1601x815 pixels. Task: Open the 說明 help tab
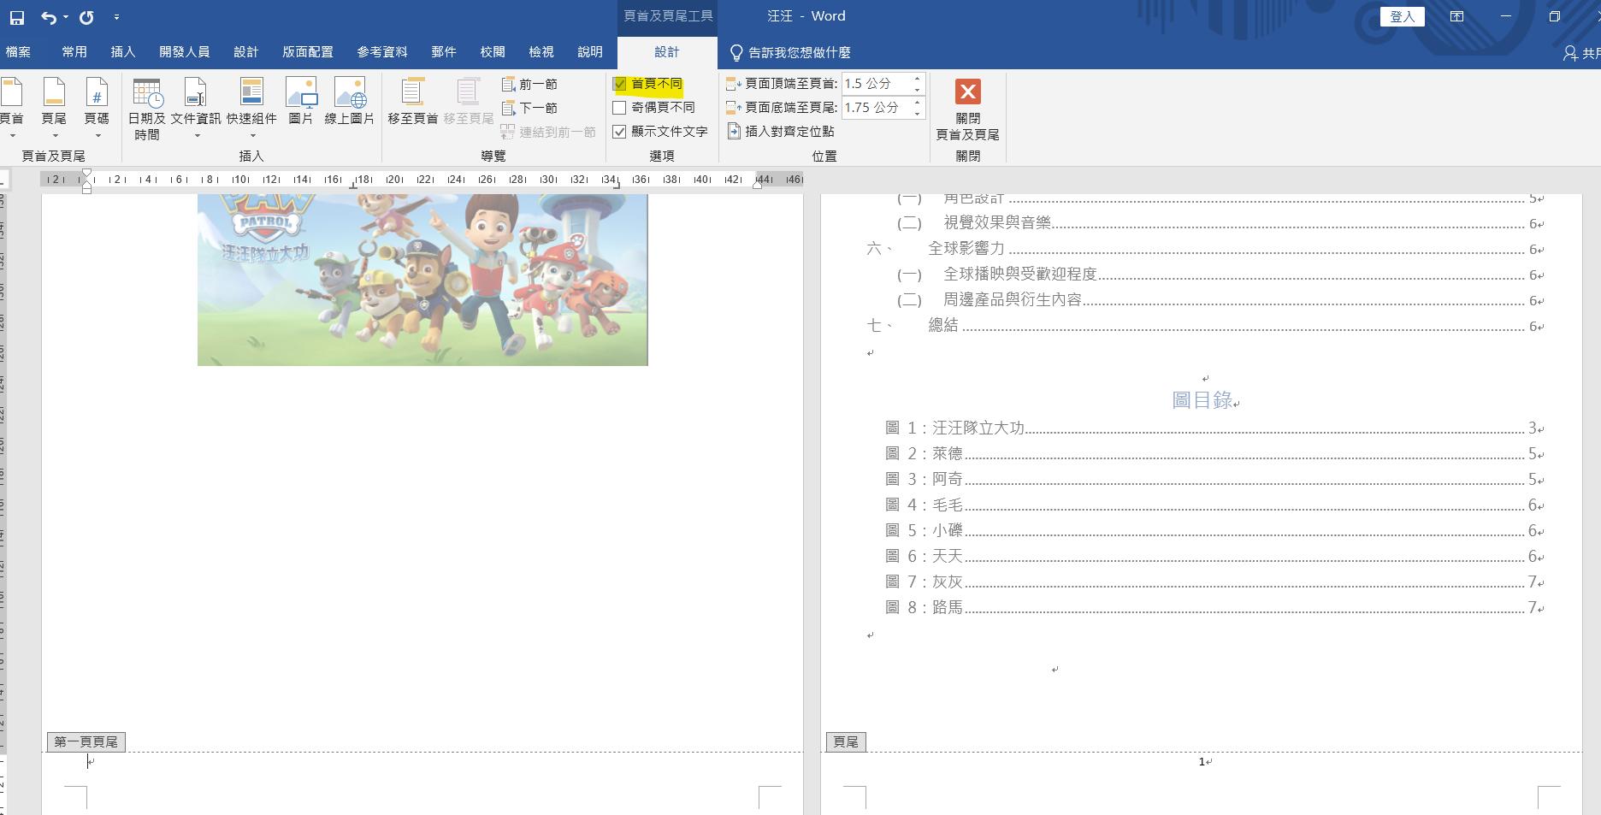(590, 52)
